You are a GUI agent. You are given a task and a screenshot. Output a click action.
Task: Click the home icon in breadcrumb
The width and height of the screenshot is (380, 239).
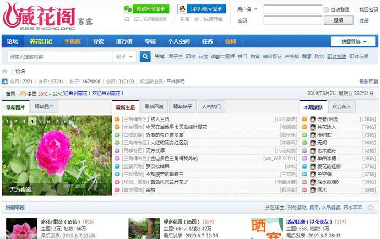pyautogui.click(x=4, y=71)
